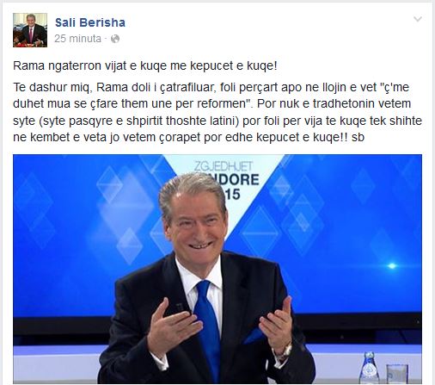435x385 pixels.
Task: Click the bright light flare on blue screen
Action: (392, 266)
